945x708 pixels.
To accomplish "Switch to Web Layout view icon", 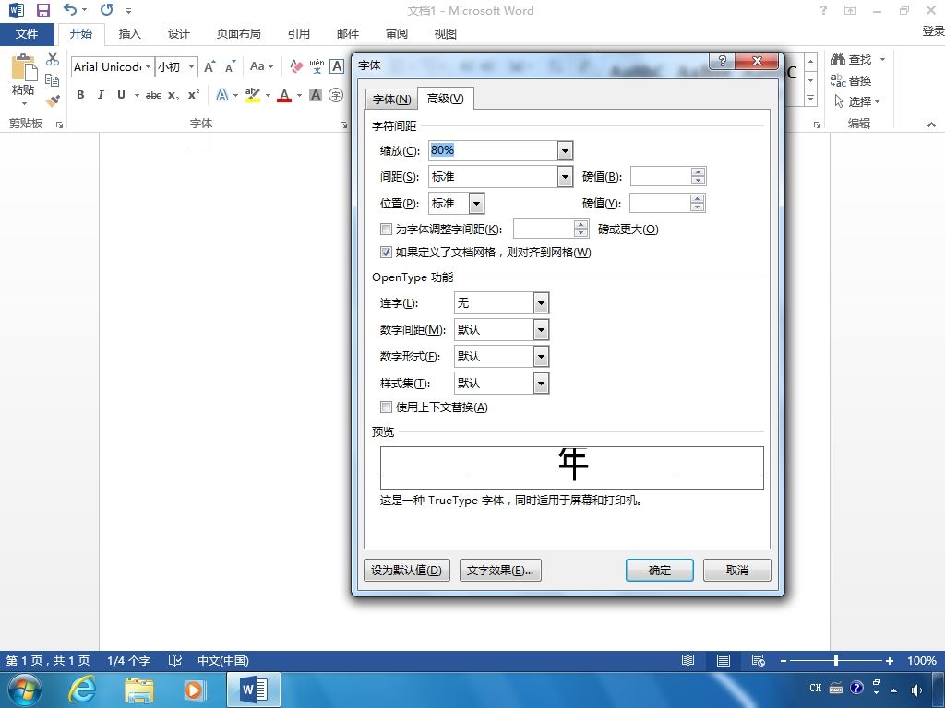I will [759, 660].
